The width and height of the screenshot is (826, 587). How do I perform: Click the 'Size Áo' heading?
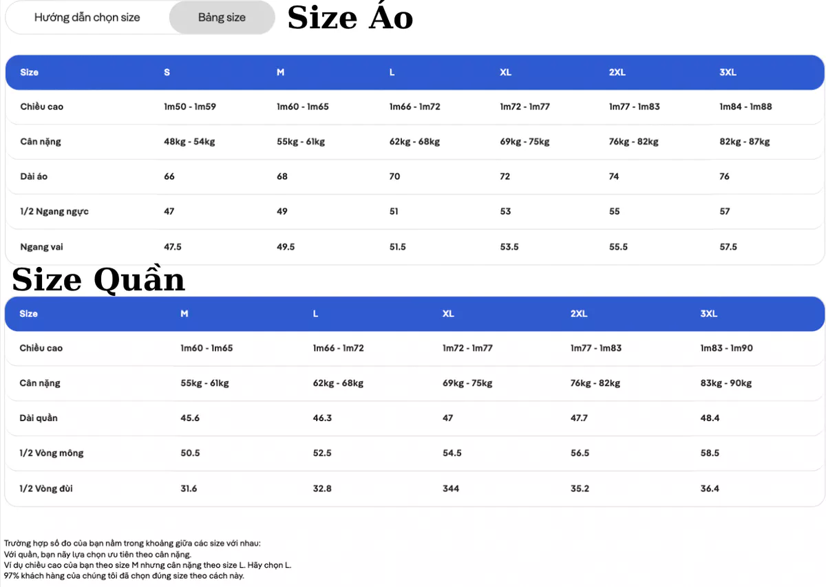point(350,18)
